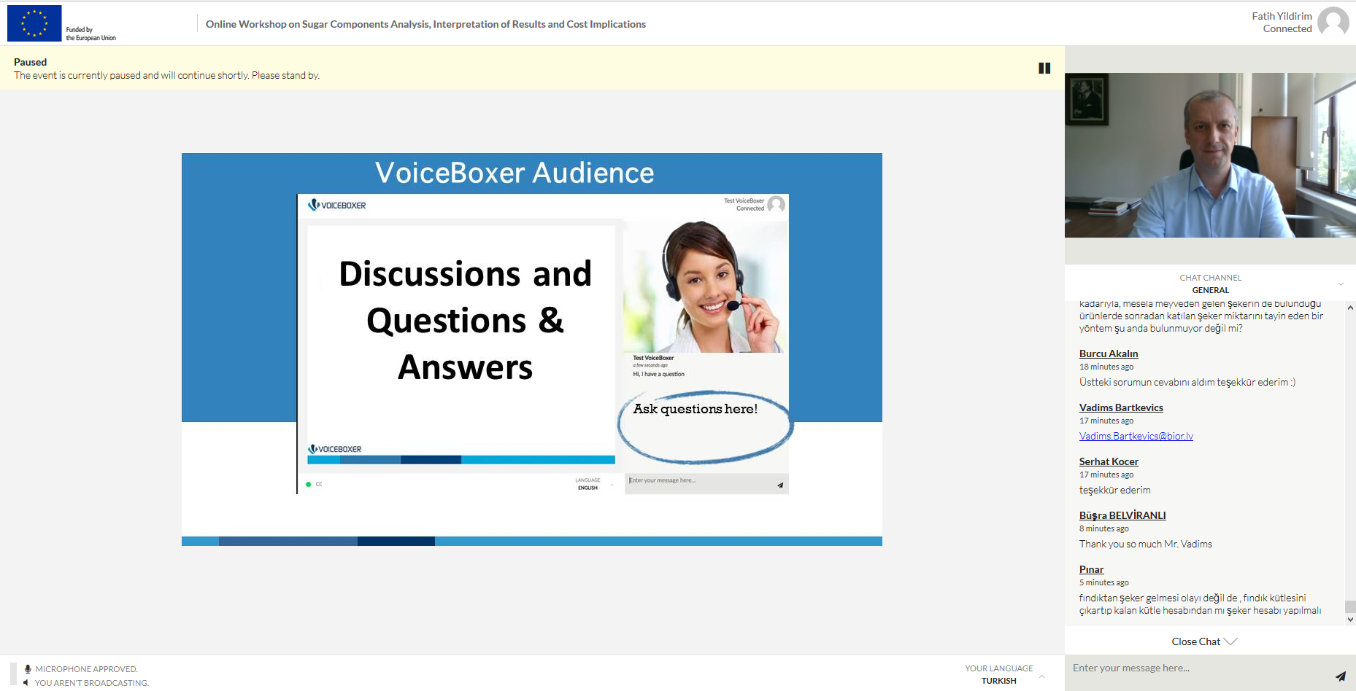This screenshot has width=1356, height=691.
Task: Click the pause icon in the banner
Action: (1044, 68)
